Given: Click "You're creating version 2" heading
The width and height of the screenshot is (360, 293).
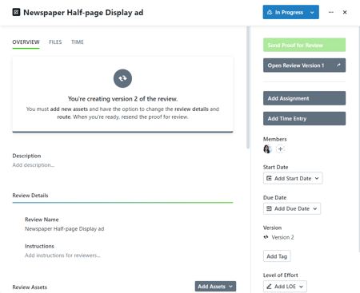Looking at the screenshot, I should [122, 99].
